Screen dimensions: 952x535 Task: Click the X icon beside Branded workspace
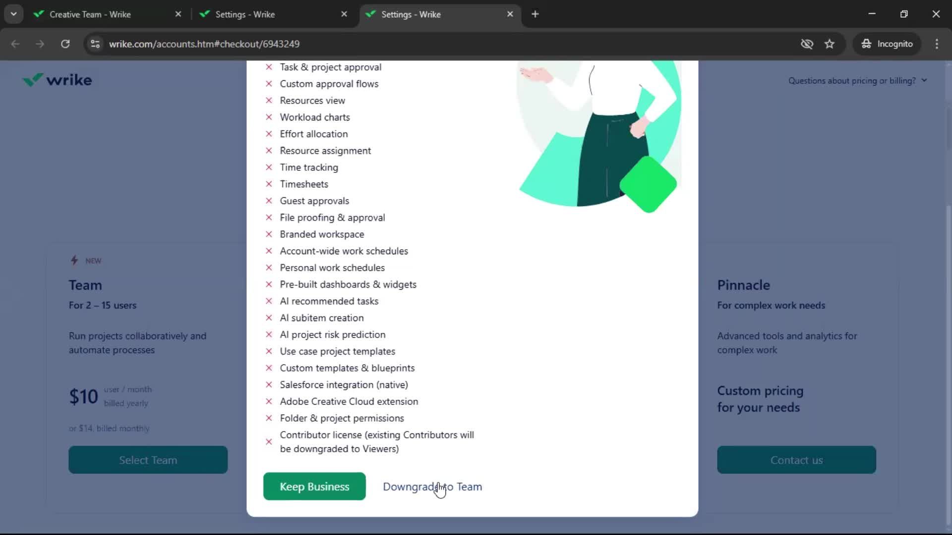tap(269, 234)
